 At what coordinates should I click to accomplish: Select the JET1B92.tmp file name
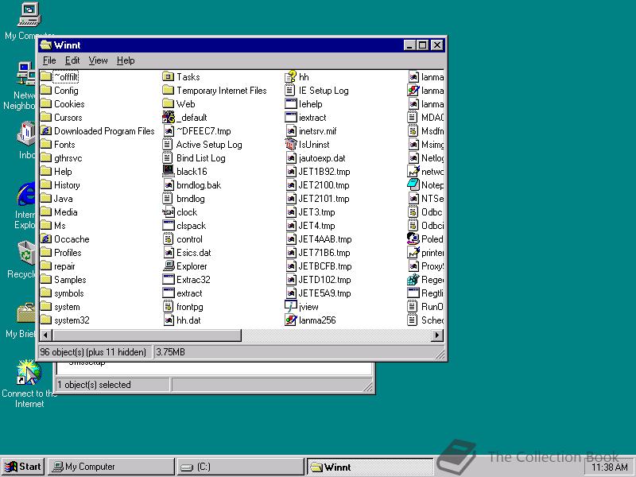324,172
